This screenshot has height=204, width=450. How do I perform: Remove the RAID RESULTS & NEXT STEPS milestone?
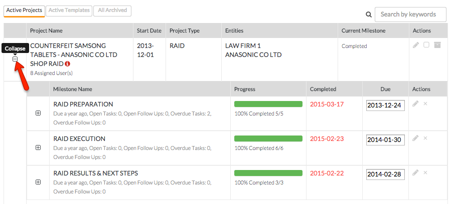point(425,172)
